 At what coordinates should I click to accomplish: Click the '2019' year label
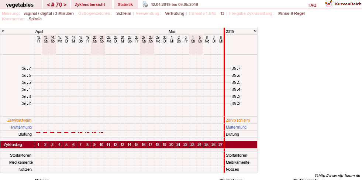[x=230, y=31]
